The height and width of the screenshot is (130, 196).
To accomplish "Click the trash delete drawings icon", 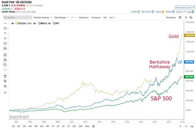I will click(x=5, y=76).
